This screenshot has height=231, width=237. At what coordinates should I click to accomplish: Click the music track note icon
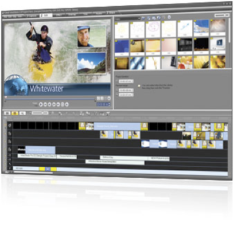pyautogui.click(x=10, y=169)
